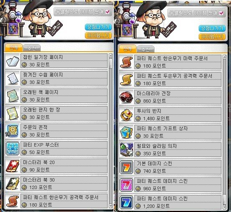Viewport: 231px width, 212px height.
Task: Click the left list scrollbar thumb
Action: click(110, 63)
